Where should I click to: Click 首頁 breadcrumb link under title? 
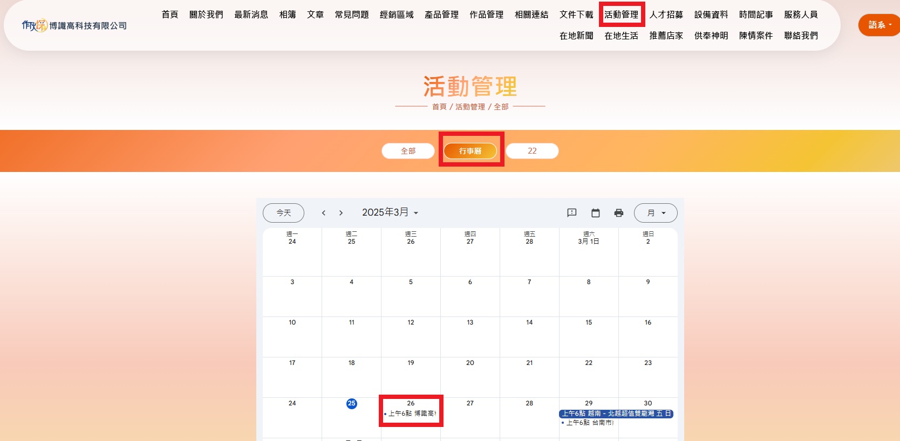[x=439, y=107]
